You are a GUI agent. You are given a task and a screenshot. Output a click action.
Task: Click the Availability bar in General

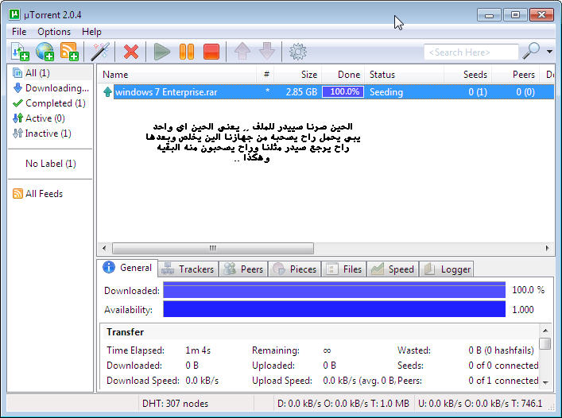point(334,309)
